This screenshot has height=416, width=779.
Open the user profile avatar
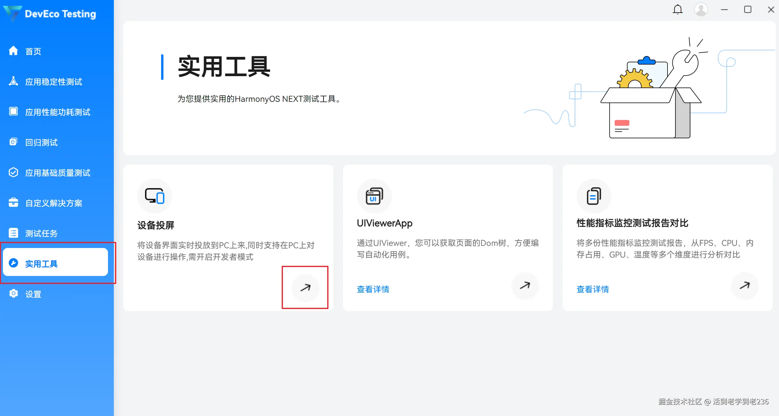(x=701, y=10)
